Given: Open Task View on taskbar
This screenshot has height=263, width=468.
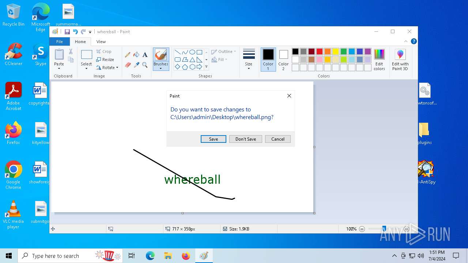Looking at the screenshot, I should tap(132, 256).
